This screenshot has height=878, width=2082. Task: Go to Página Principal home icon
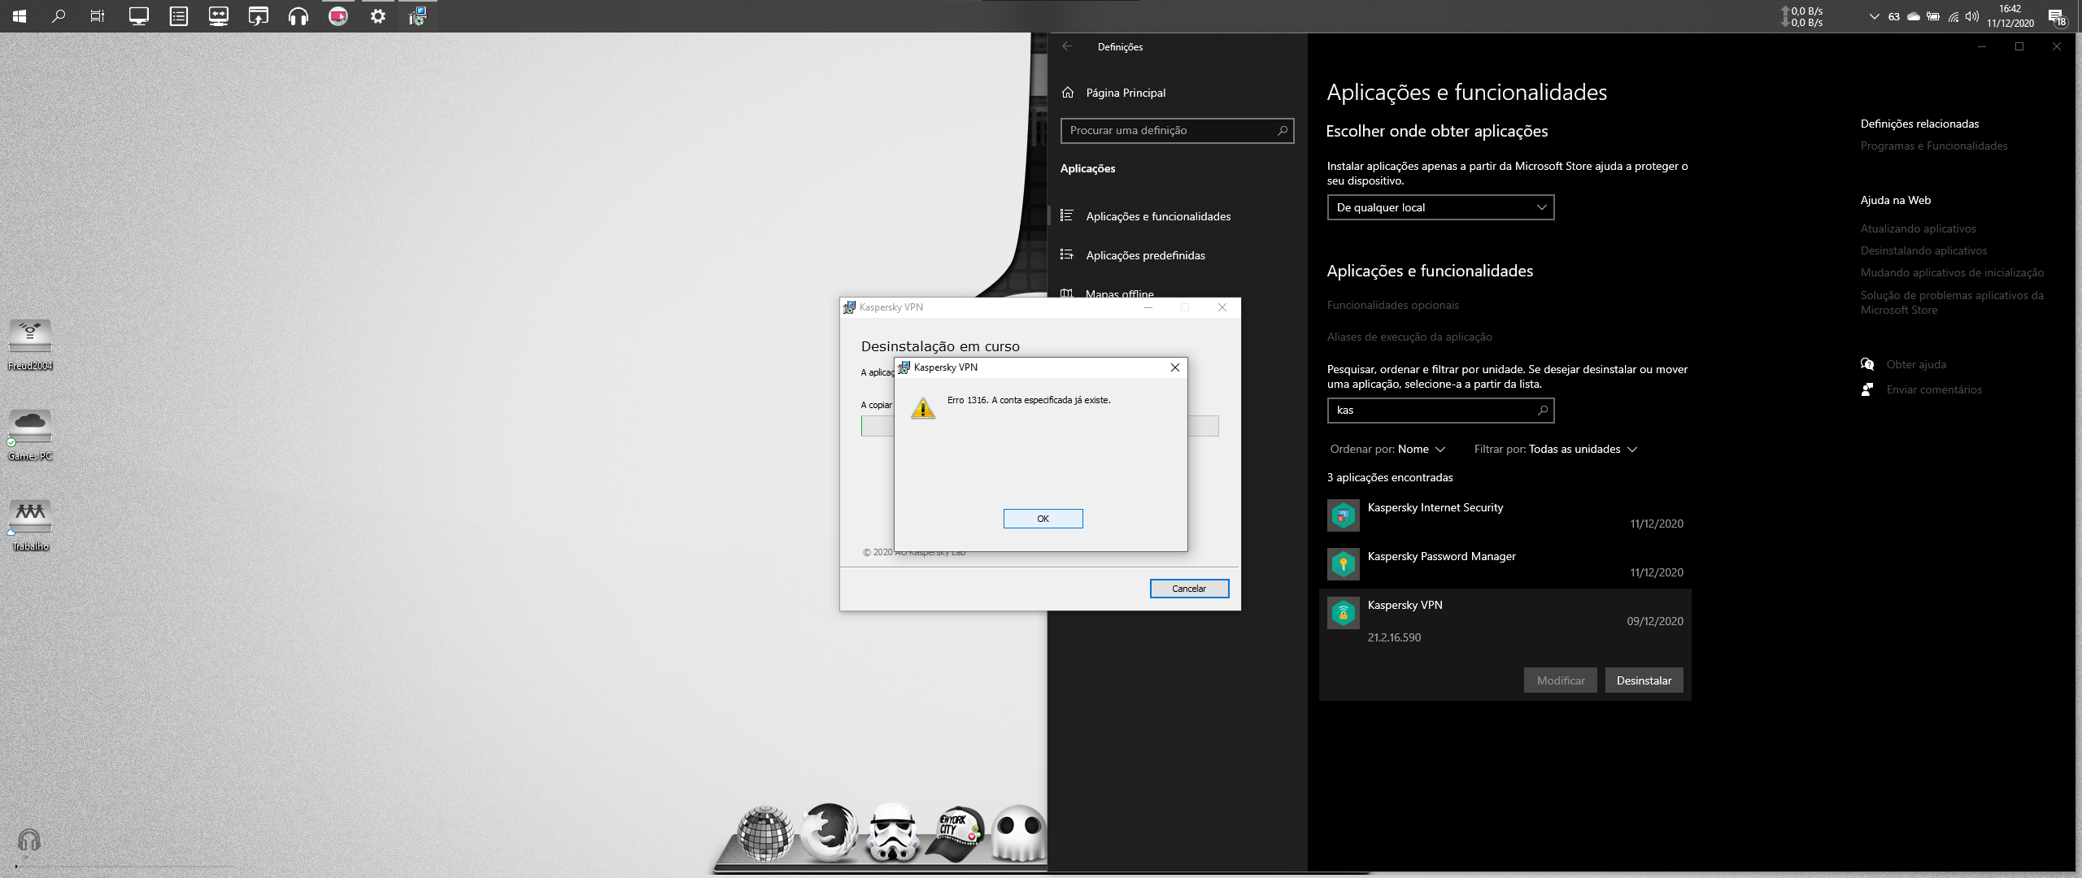(1068, 93)
